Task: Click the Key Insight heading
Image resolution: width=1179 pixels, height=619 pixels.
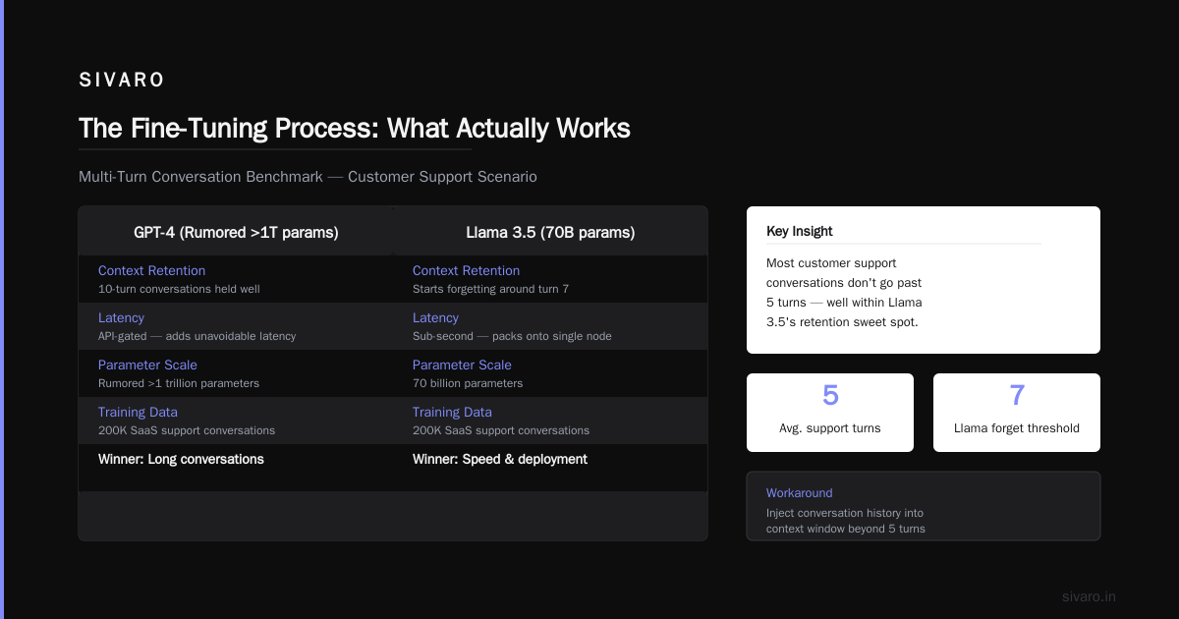Action: [800, 231]
